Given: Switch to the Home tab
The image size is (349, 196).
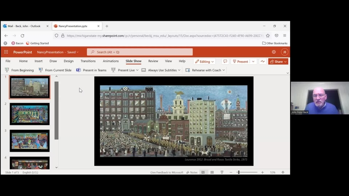Looking at the screenshot, I should point(24,61).
